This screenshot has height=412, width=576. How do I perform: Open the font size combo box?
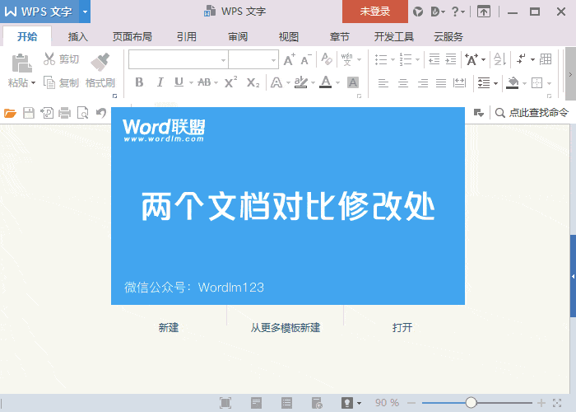click(253, 59)
